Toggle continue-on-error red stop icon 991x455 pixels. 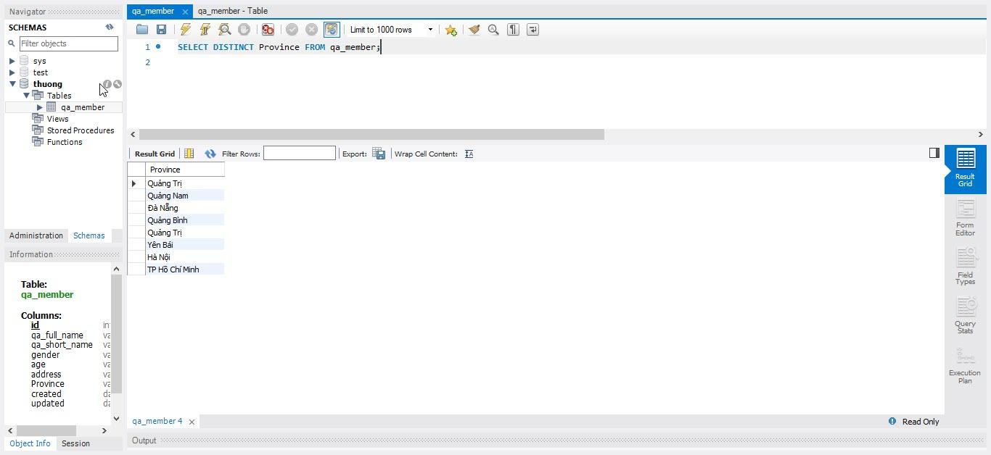(268, 30)
